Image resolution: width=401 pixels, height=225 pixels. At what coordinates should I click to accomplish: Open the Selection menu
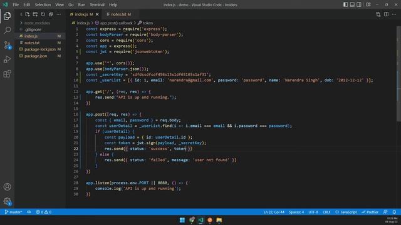[x=43, y=4]
